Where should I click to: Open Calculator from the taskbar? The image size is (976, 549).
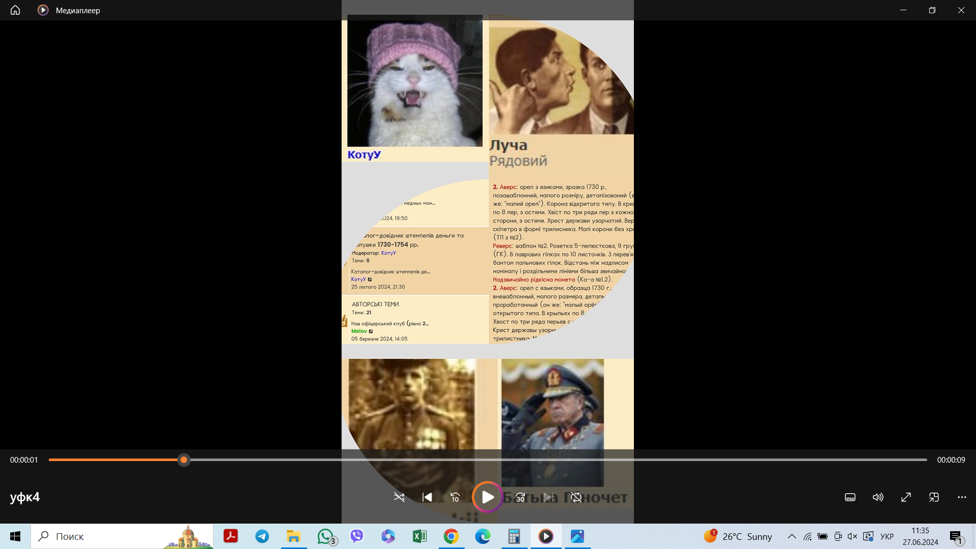(x=514, y=536)
